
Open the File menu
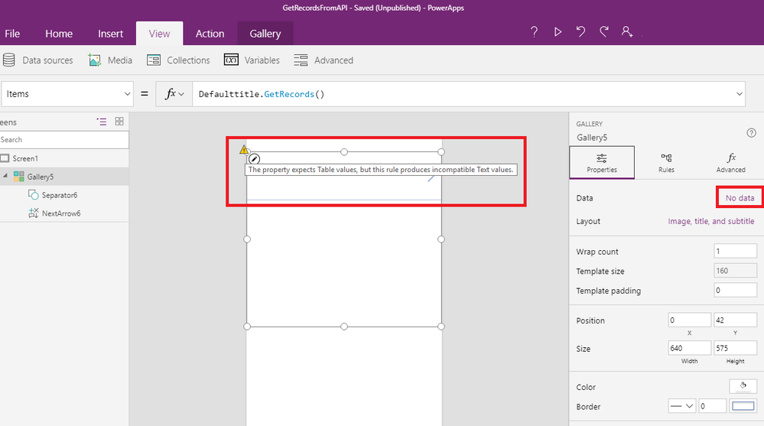(12, 34)
